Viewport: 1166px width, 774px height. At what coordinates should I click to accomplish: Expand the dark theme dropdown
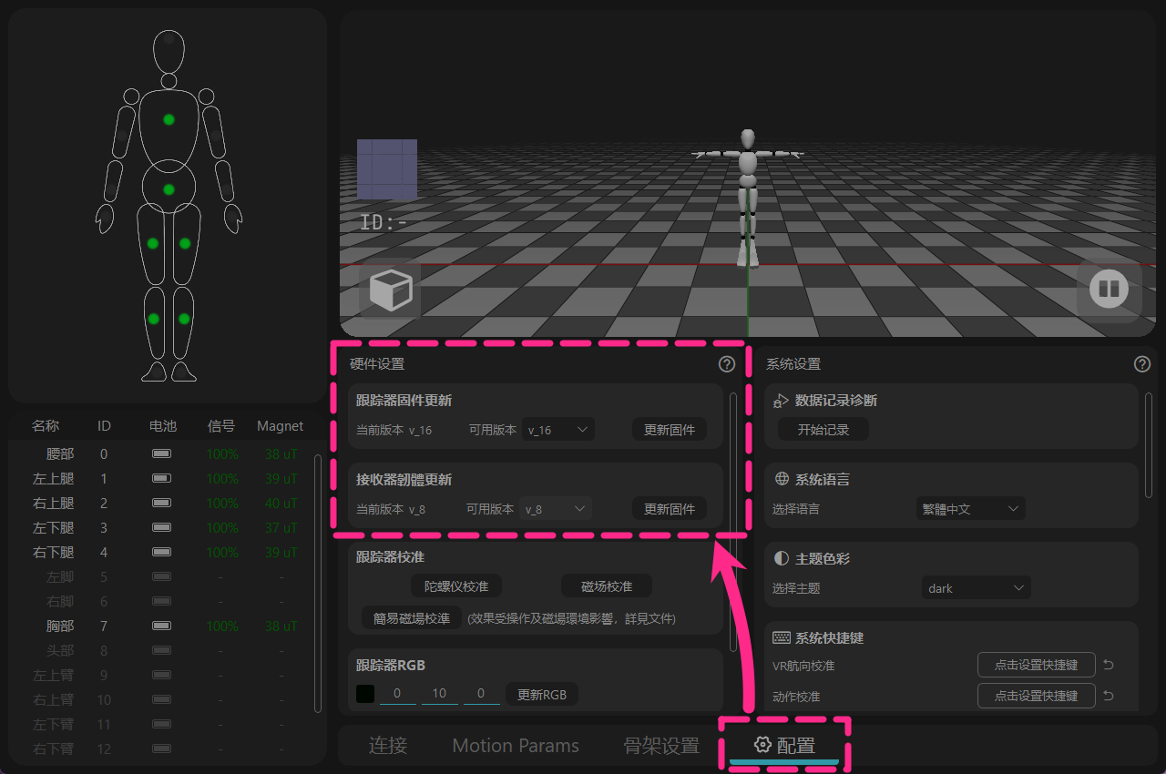[x=976, y=588]
